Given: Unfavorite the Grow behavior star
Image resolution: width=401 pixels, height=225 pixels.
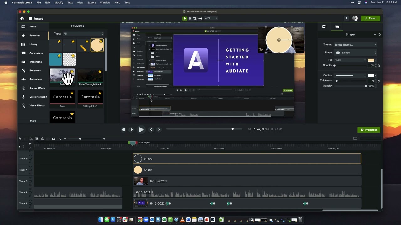Looking at the screenshot, I should tap(72, 93).
